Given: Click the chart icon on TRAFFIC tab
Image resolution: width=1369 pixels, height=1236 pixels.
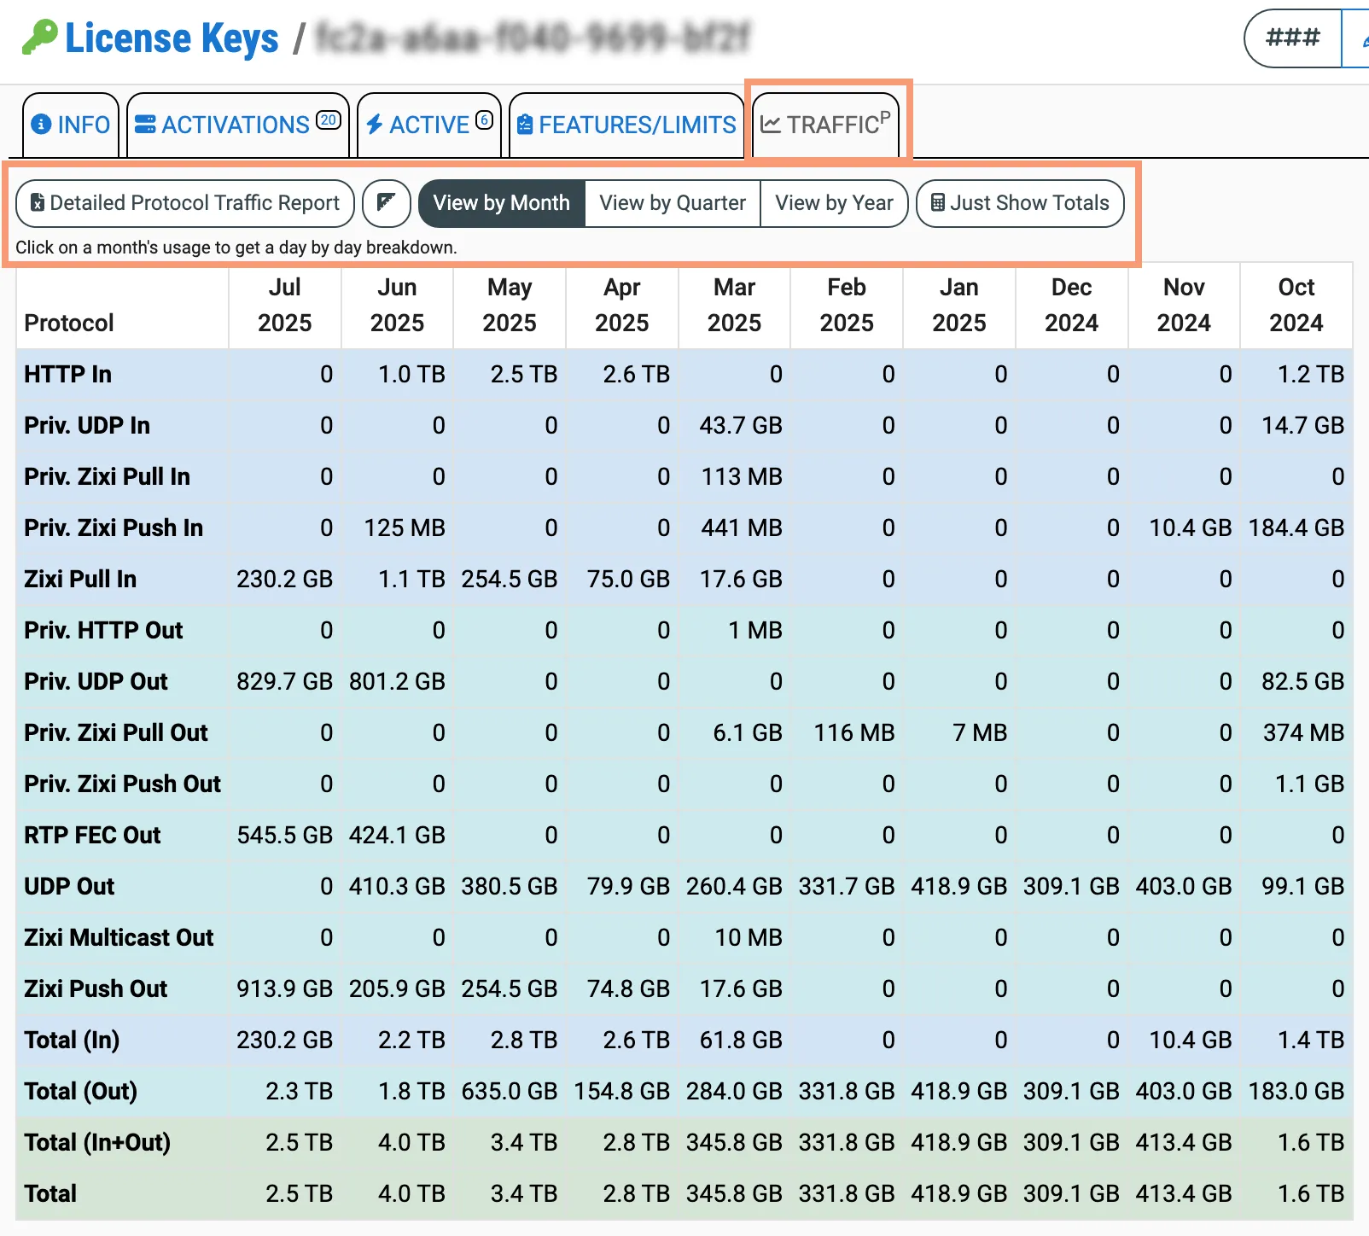Looking at the screenshot, I should tap(770, 125).
